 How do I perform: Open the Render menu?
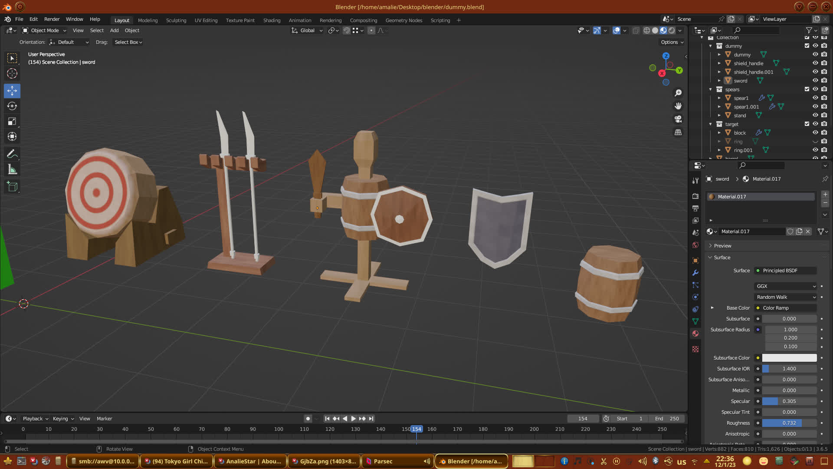coord(52,19)
